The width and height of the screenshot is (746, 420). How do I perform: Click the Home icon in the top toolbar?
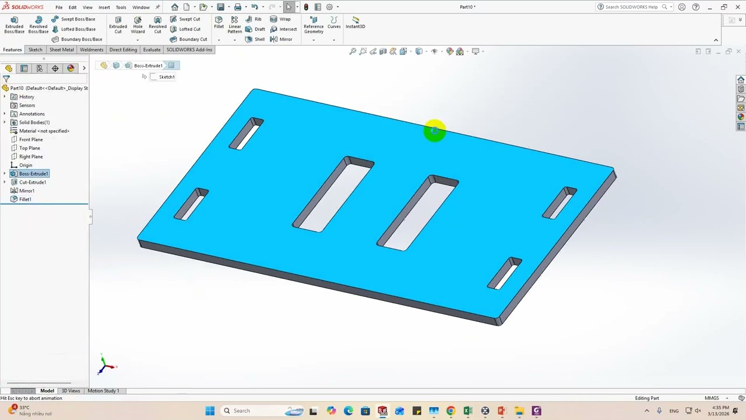174,7
